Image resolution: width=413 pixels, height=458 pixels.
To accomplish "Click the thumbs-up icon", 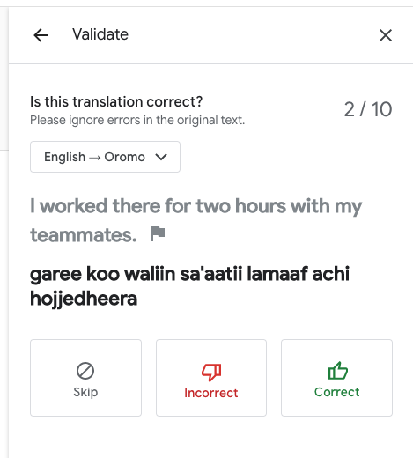I will click(x=338, y=371).
